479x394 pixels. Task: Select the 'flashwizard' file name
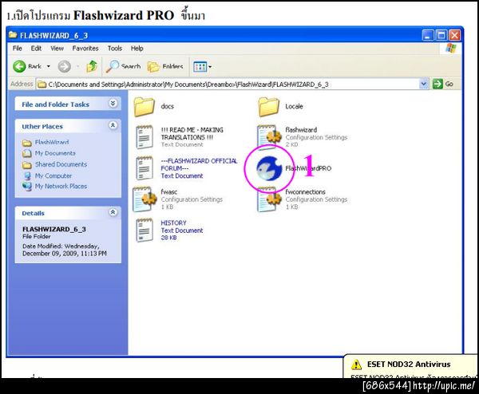click(301, 130)
